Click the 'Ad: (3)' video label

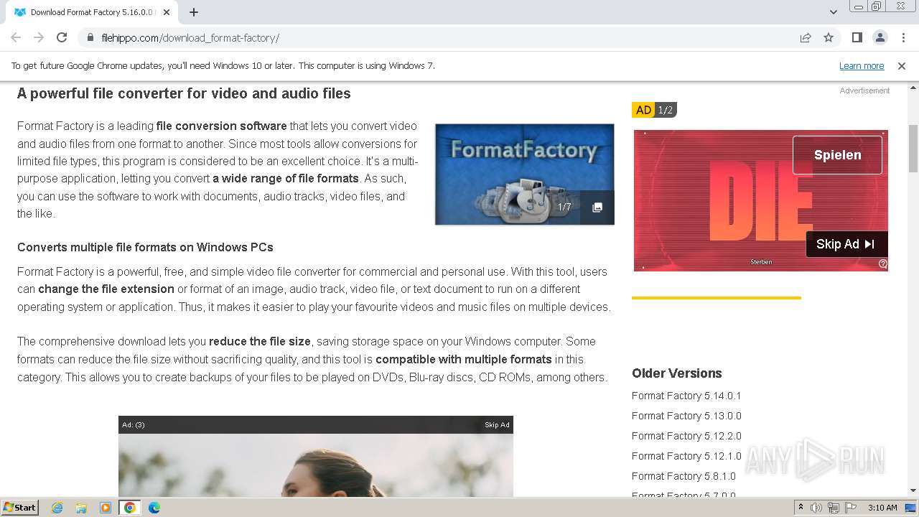[133, 425]
